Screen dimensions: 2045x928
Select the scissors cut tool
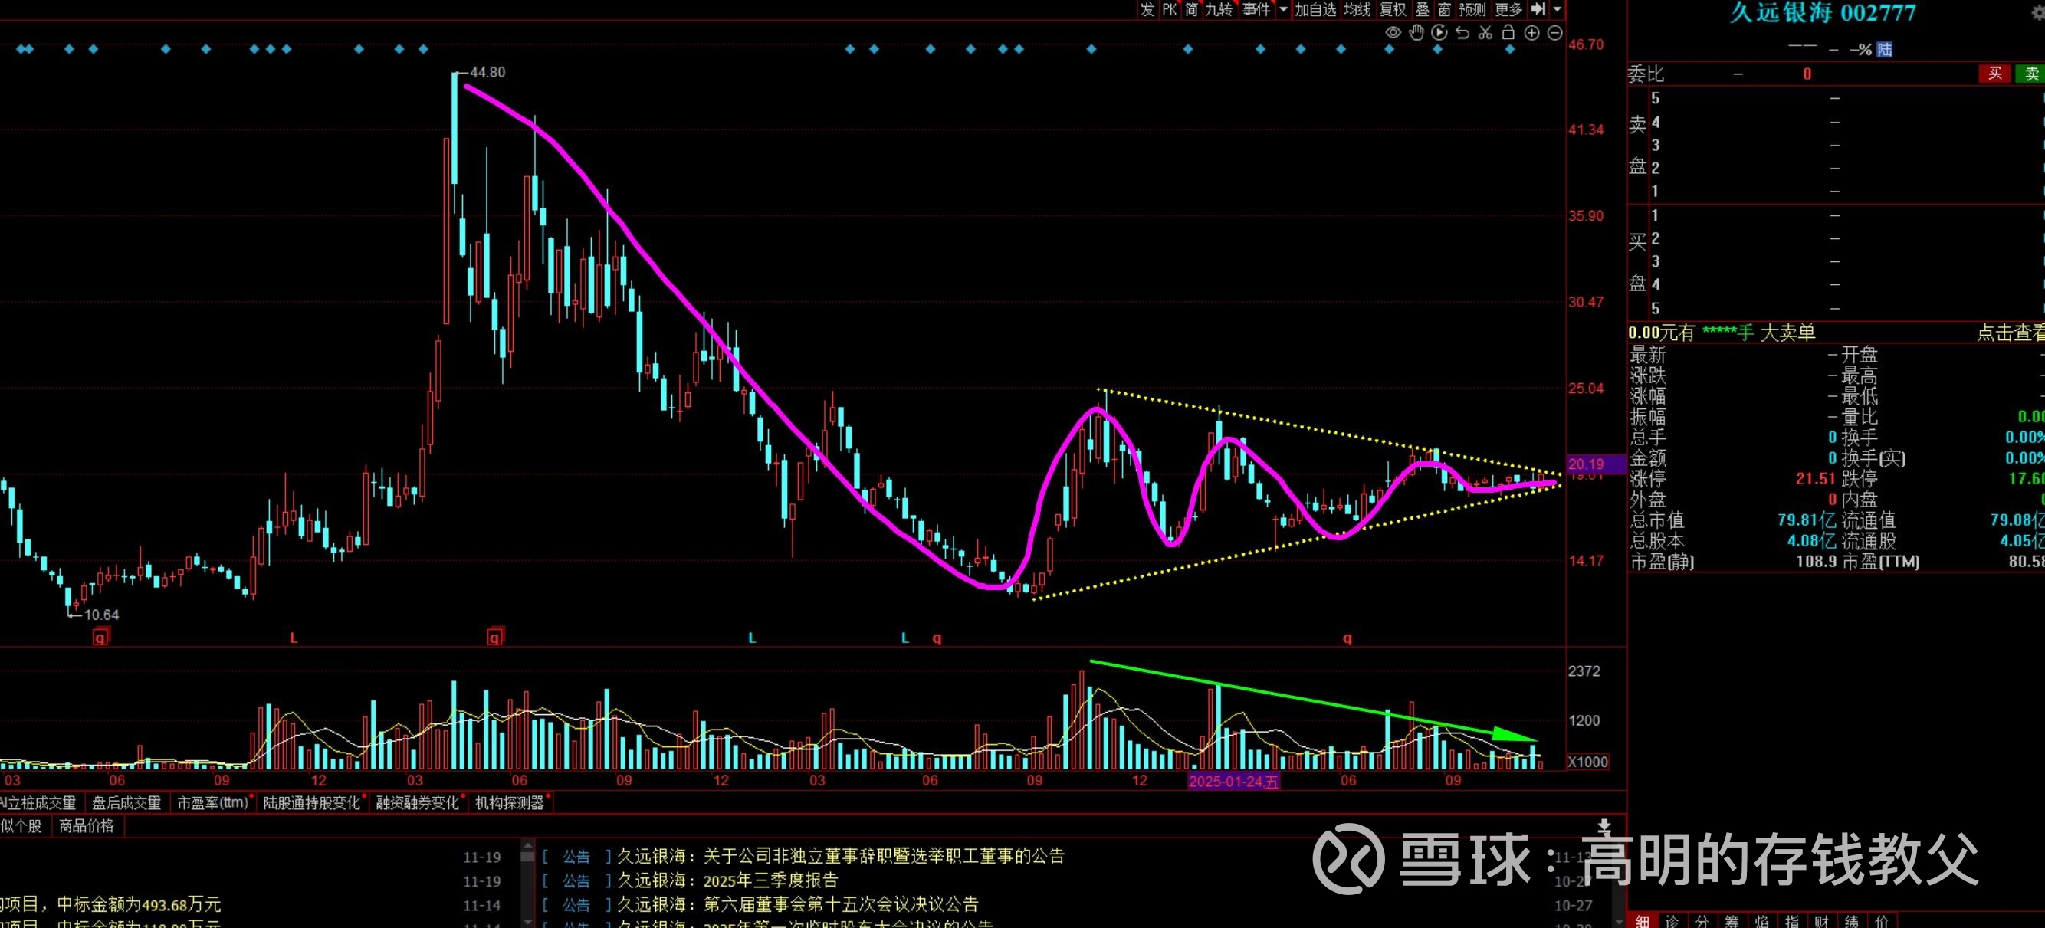1485,32
